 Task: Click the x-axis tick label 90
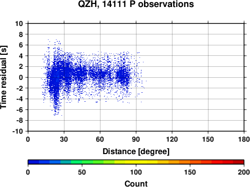[136, 139]
